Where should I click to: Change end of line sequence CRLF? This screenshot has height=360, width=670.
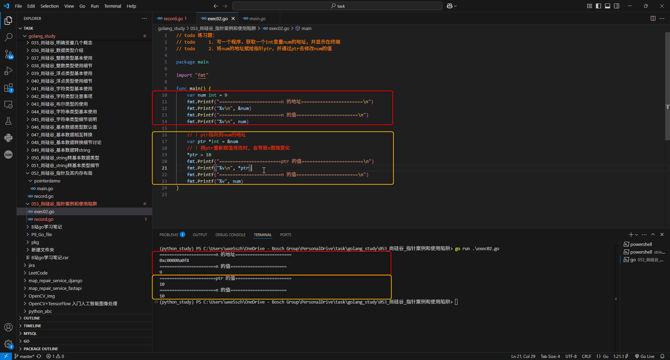(x=587, y=356)
